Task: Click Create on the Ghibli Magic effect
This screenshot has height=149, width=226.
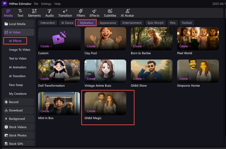Action: (x=91, y=111)
